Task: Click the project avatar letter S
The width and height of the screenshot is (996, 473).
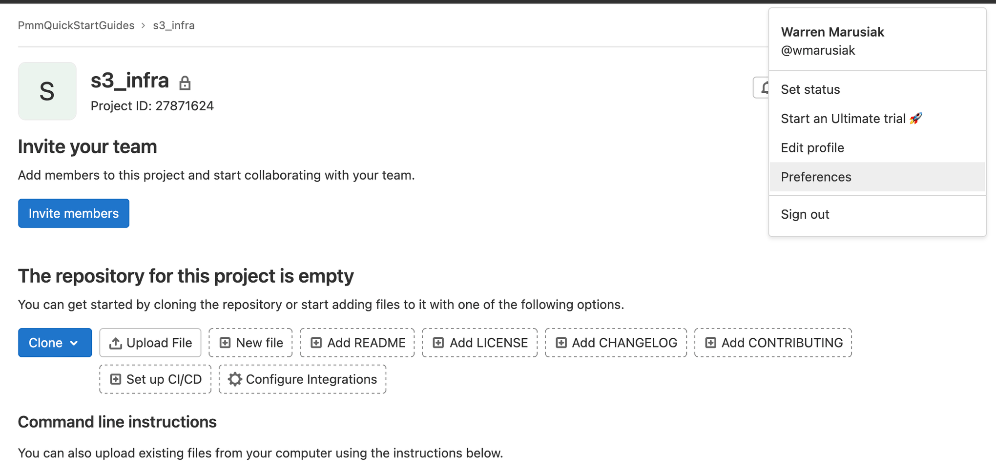Action: [x=47, y=91]
